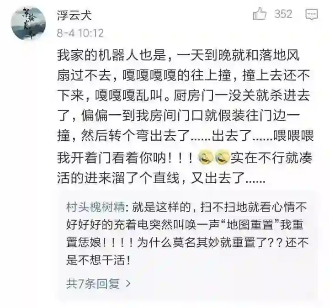Tap the comment line starting 扇过不去
This screenshot has height=308, width=329.
point(184,75)
